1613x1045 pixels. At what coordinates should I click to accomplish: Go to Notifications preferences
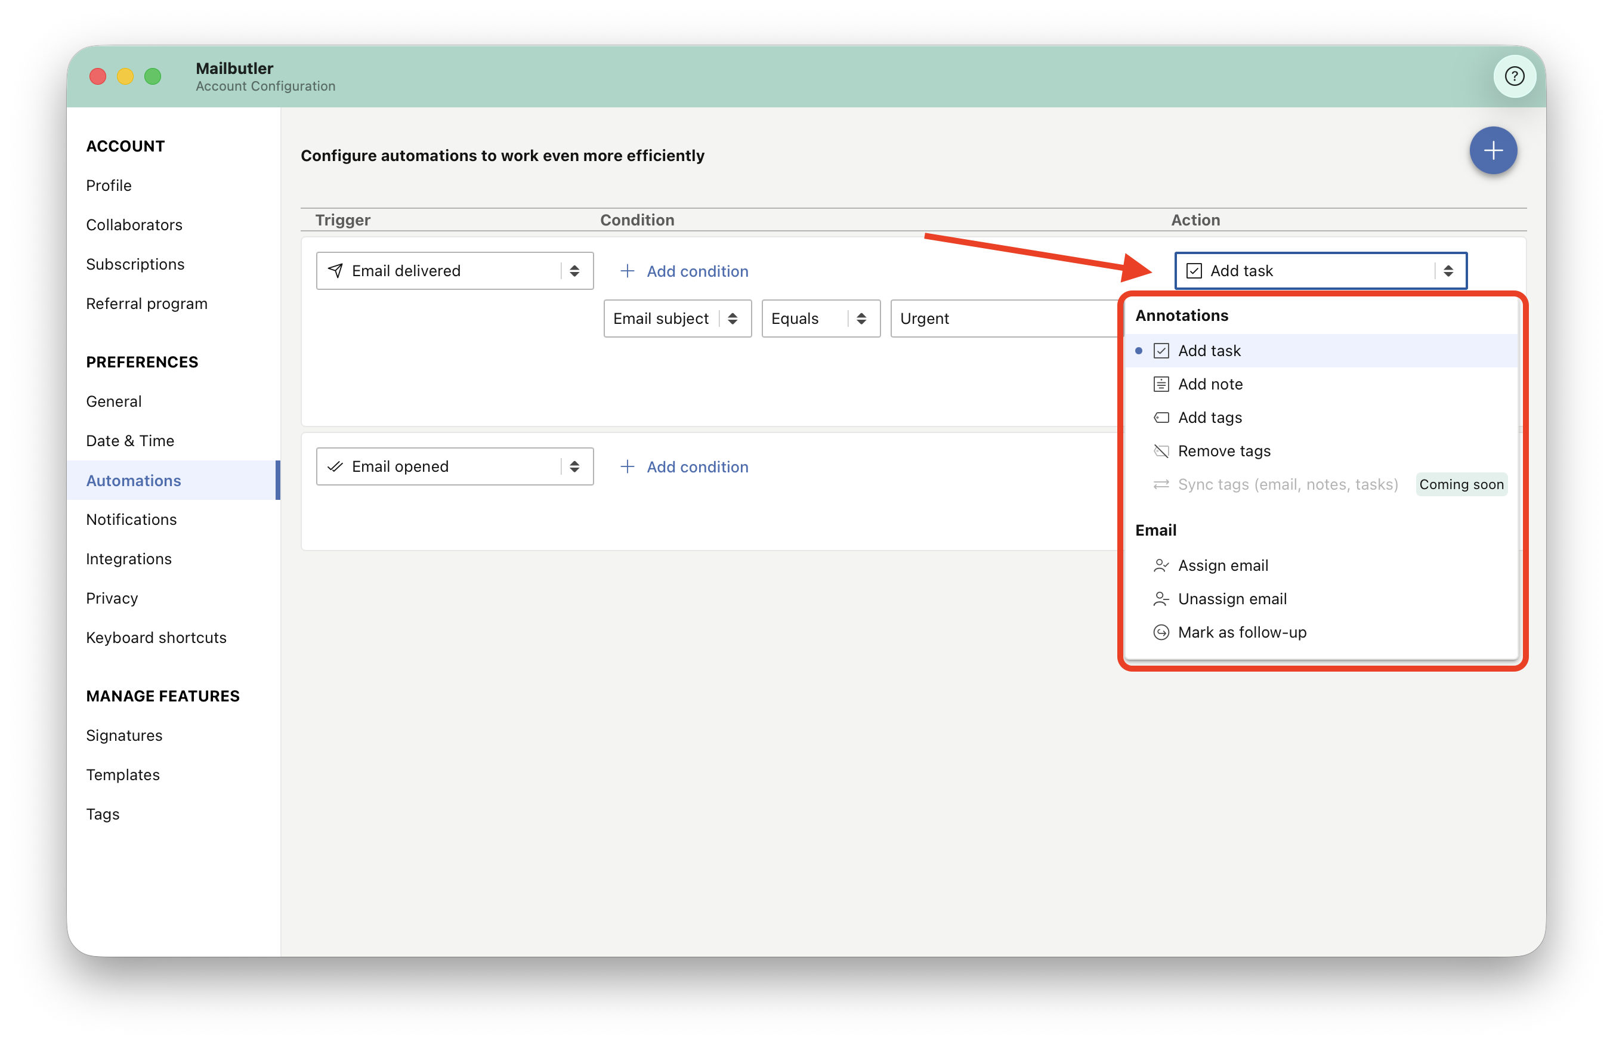(x=131, y=520)
